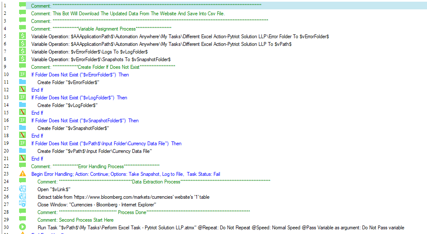This screenshot has height=234, width=427.
Task: Click folder icon for Create Folder vLogFolder
Action: point(22,104)
